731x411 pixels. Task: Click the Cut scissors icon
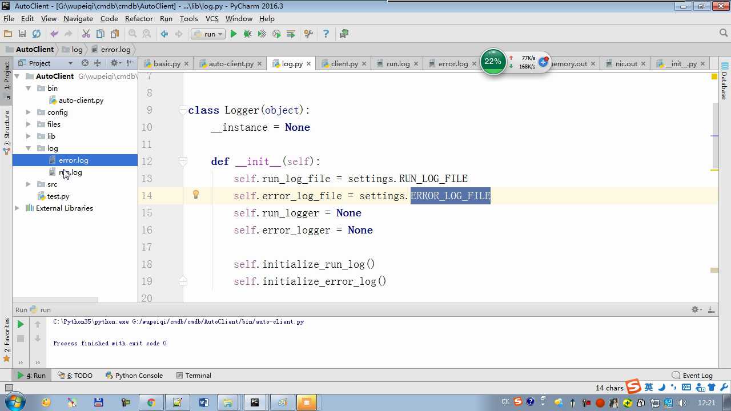(86, 34)
